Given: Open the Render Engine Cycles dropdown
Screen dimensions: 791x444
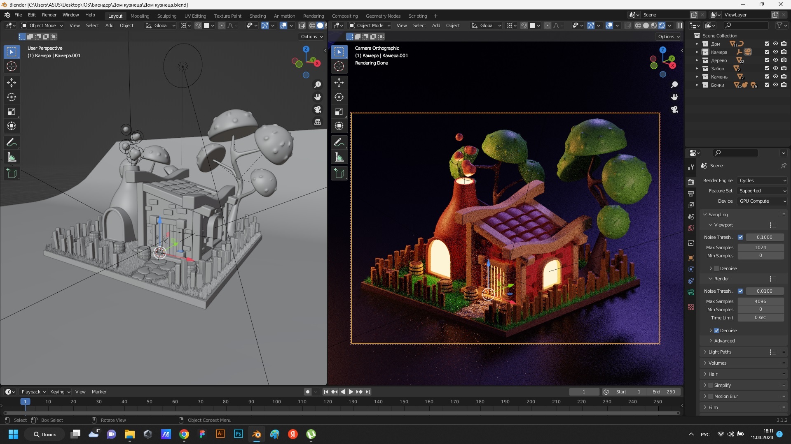Looking at the screenshot, I should point(762,180).
